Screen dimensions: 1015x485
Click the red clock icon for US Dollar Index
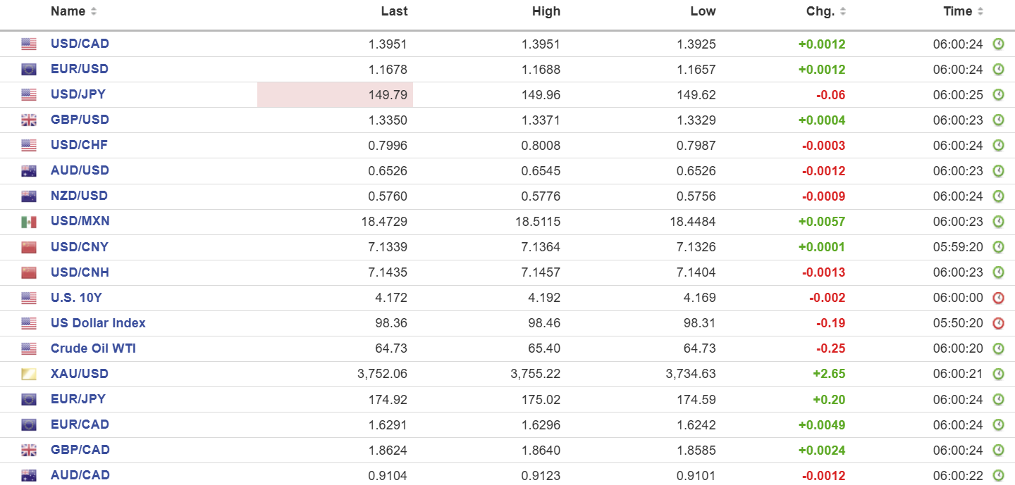[998, 323]
